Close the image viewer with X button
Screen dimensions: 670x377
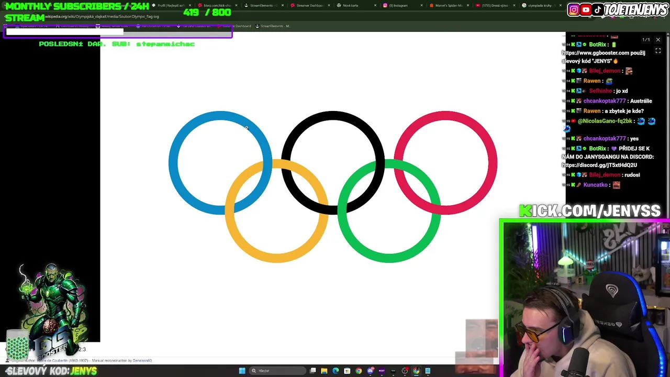[658, 40]
